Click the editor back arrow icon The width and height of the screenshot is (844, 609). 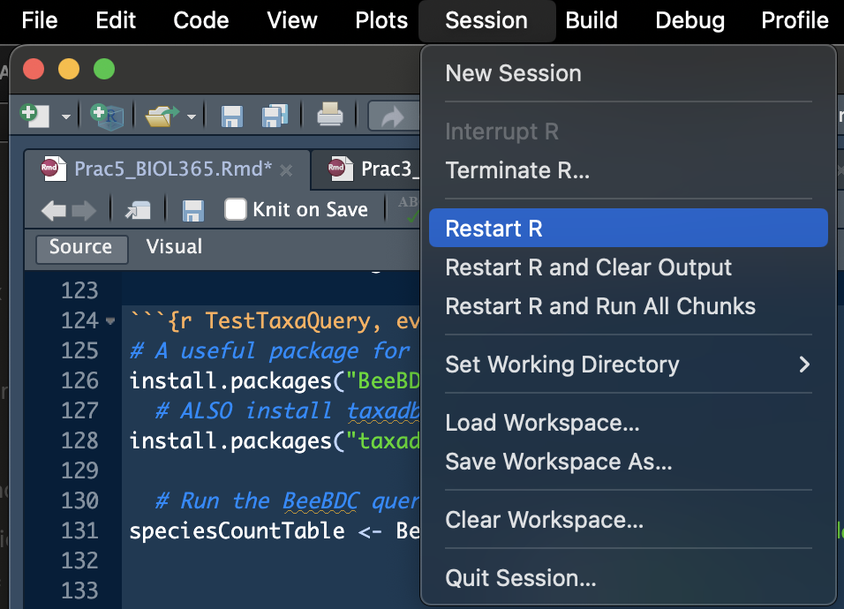click(54, 210)
